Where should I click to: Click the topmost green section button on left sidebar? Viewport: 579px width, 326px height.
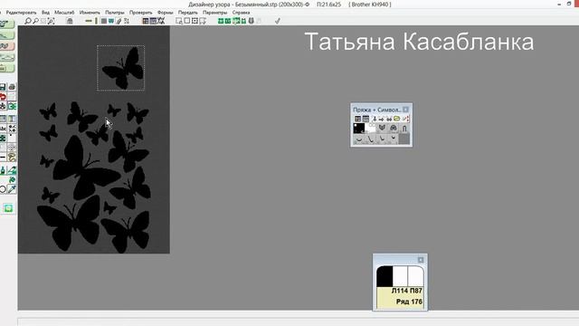point(7,24)
